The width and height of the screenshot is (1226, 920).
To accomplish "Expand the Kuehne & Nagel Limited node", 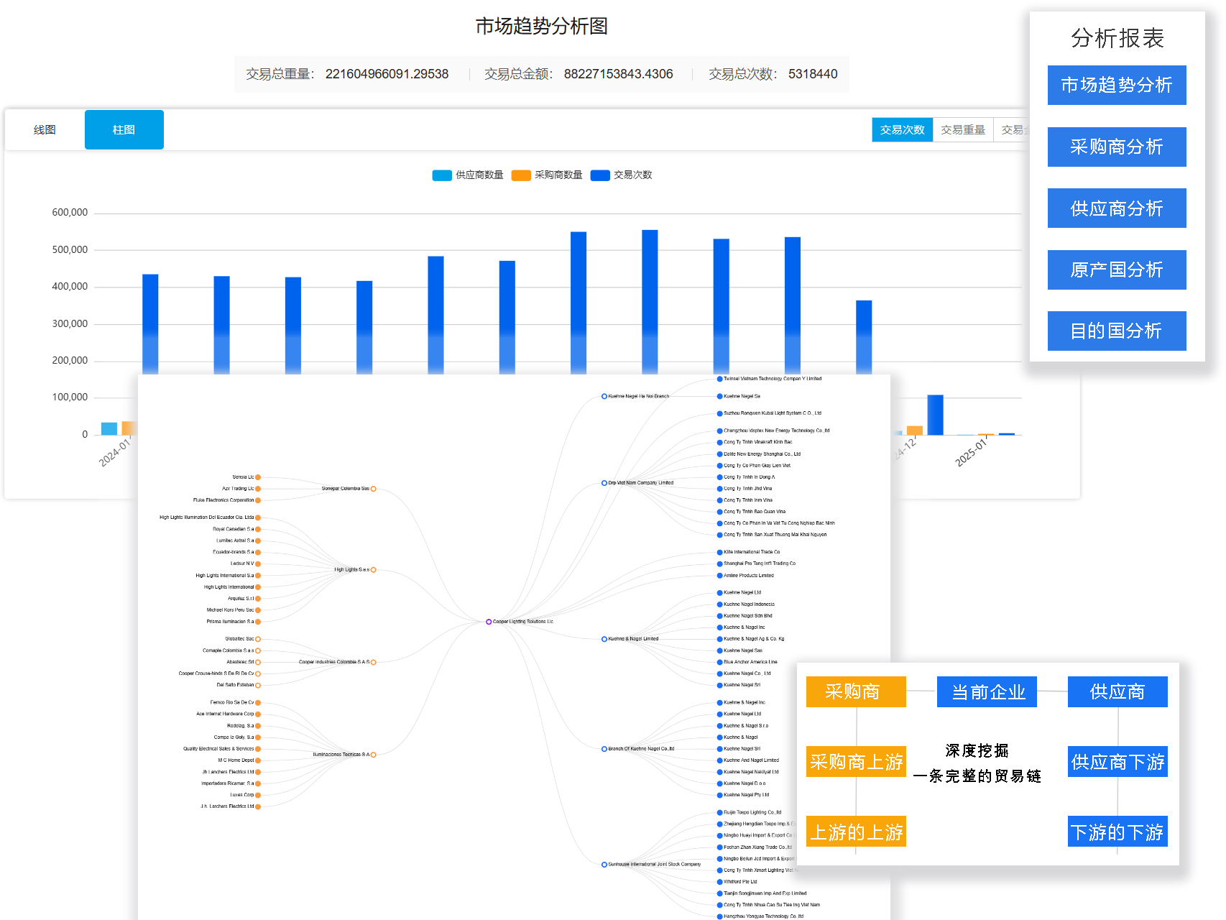I will click(604, 639).
